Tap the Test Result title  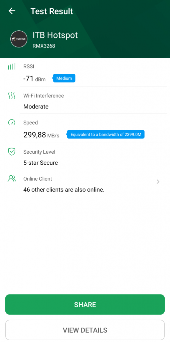(x=52, y=11)
